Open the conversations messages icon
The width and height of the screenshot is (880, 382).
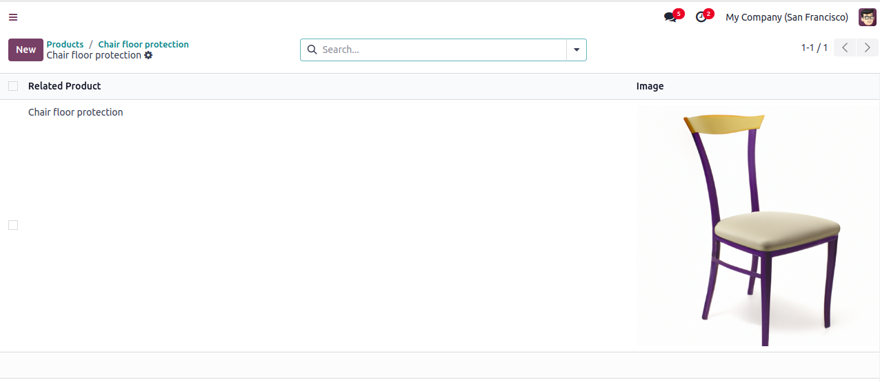(x=670, y=17)
